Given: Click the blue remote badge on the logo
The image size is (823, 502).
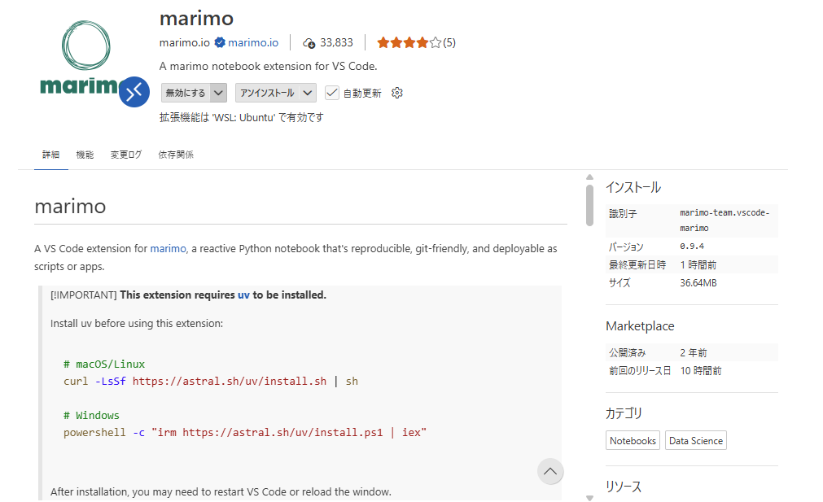Looking at the screenshot, I should tap(134, 91).
